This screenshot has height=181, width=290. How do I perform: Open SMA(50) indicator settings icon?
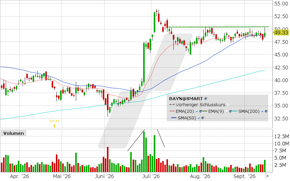(203, 118)
